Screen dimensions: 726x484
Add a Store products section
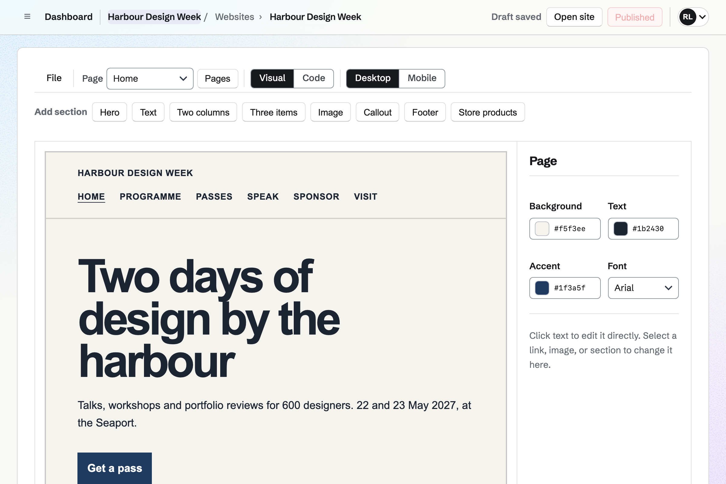point(488,112)
